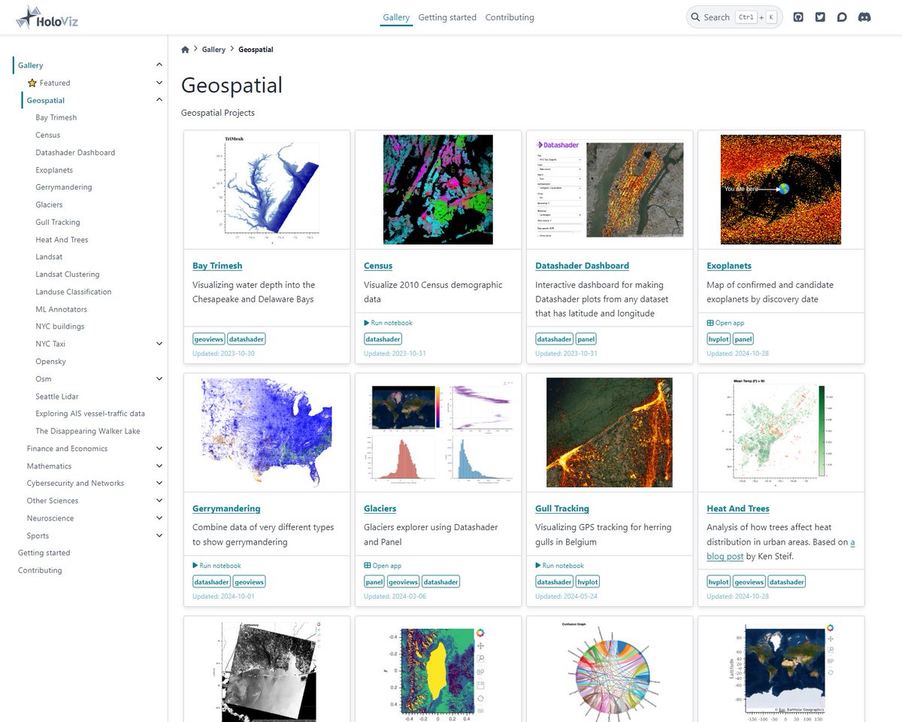Click the hvplot tag on Exoplanets card

pos(719,339)
